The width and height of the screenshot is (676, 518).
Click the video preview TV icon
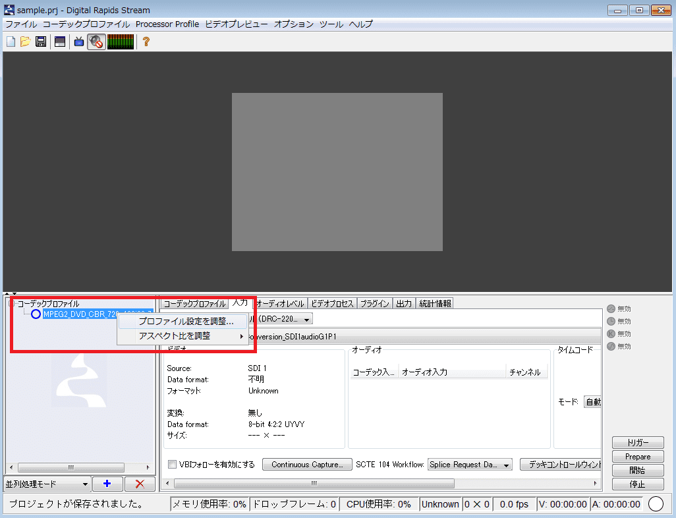pos(79,42)
